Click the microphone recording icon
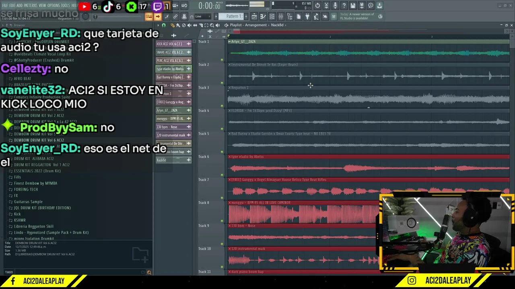Viewport: 515px width, 289px height. (x=335, y=6)
